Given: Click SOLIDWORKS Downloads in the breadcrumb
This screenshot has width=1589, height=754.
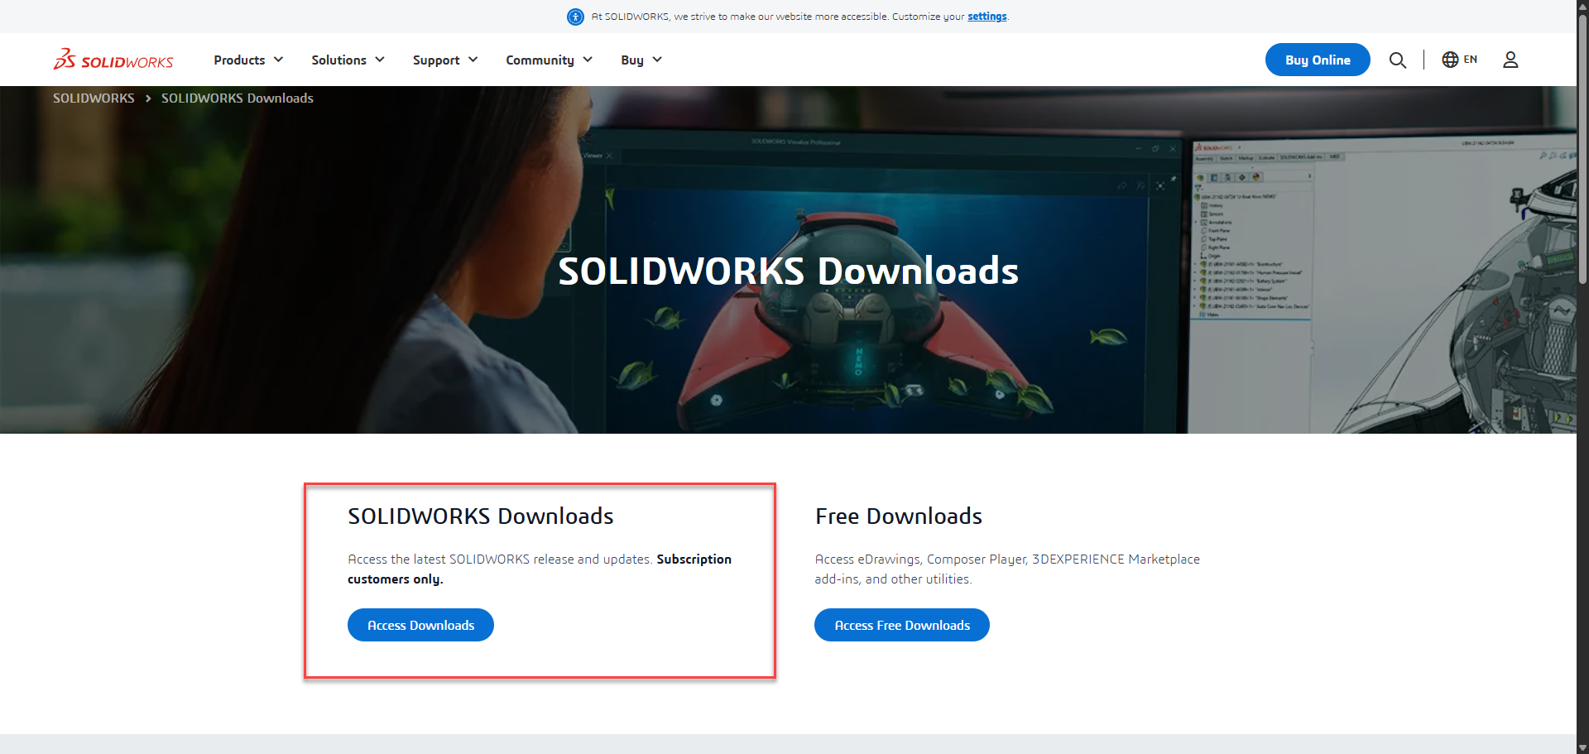Looking at the screenshot, I should 237,98.
